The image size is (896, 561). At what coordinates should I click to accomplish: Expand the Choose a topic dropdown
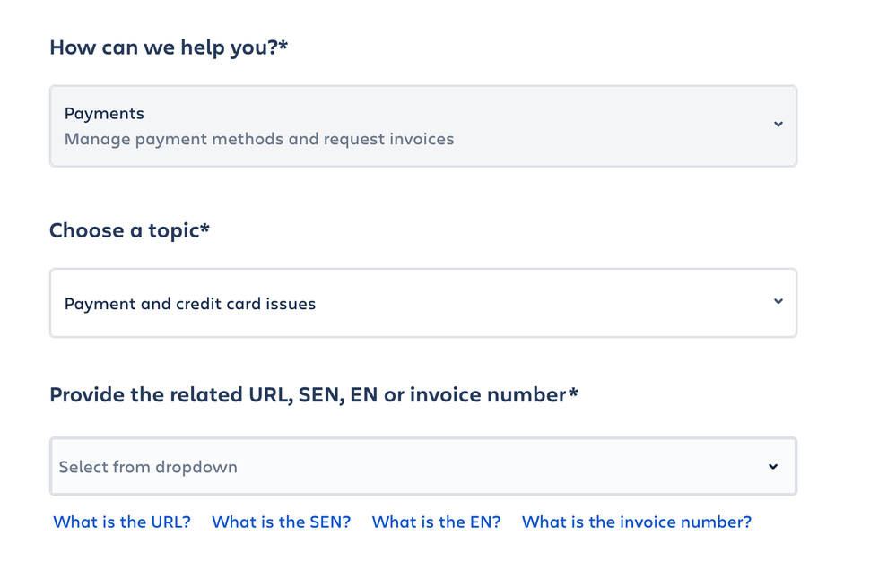click(422, 303)
